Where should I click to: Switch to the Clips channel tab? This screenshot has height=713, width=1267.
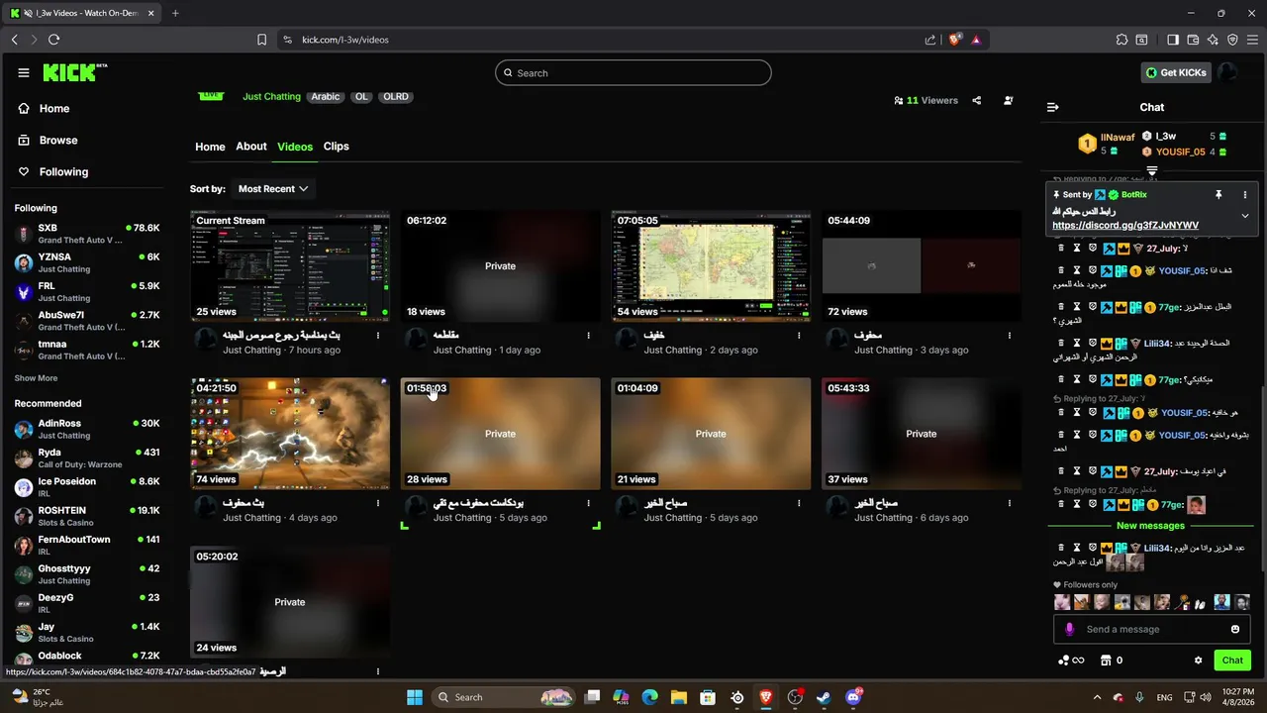click(x=337, y=147)
